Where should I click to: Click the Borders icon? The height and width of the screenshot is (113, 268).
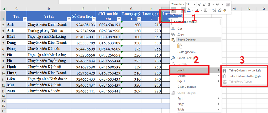[x=205, y=10]
